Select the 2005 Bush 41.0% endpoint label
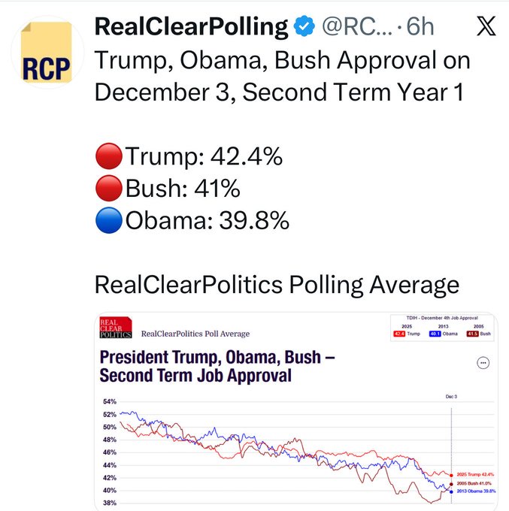 [x=475, y=484]
